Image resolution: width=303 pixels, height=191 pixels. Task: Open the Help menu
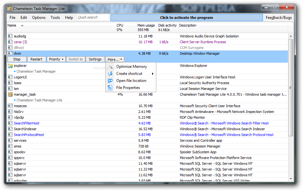pyautogui.click(x=69, y=18)
